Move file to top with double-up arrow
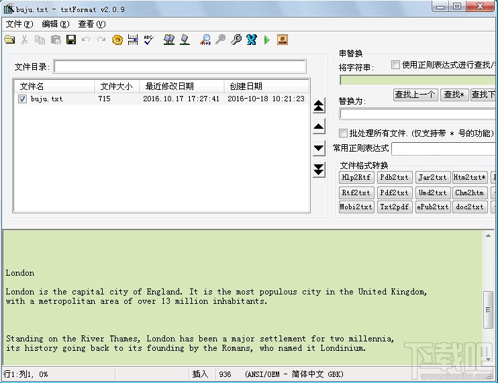The image size is (498, 383). [319, 106]
